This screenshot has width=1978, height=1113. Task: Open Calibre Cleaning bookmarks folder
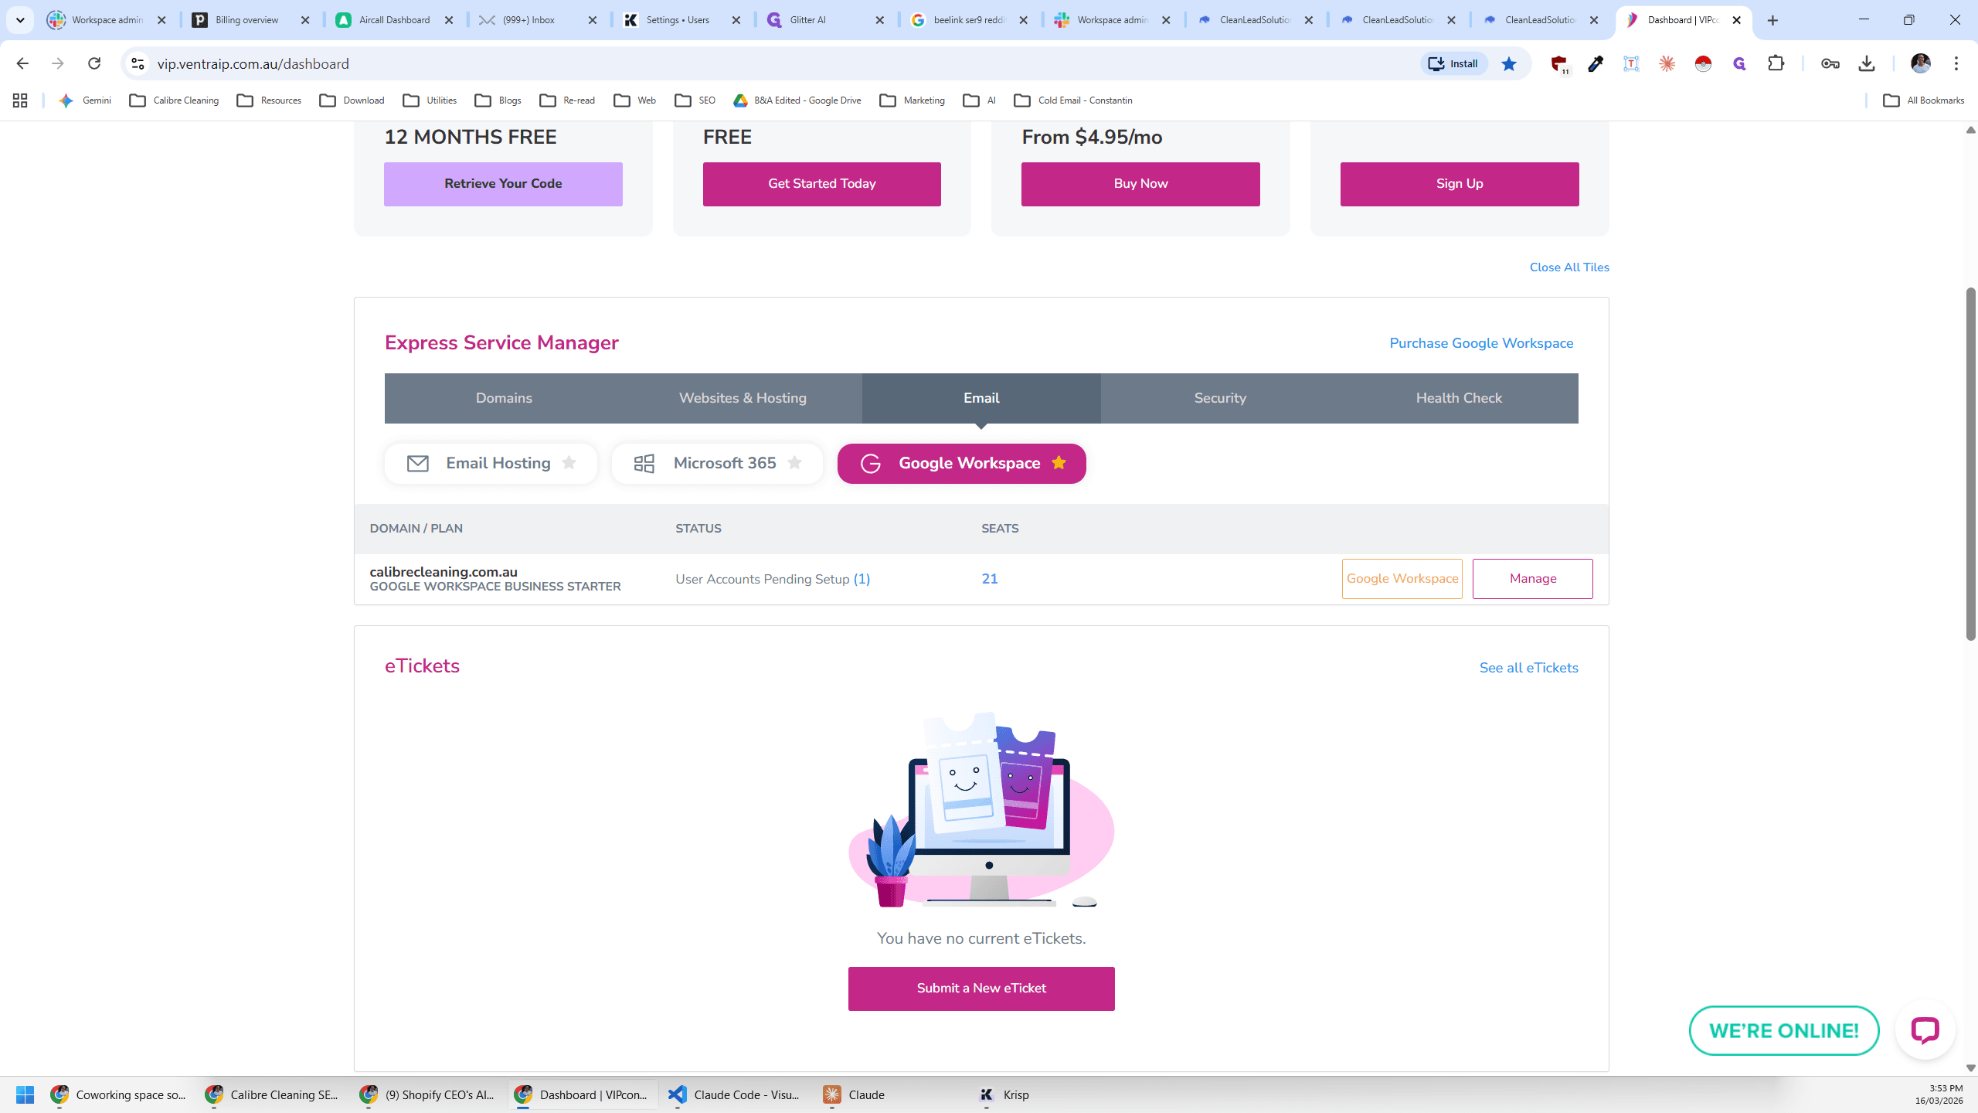[x=174, y=100]
